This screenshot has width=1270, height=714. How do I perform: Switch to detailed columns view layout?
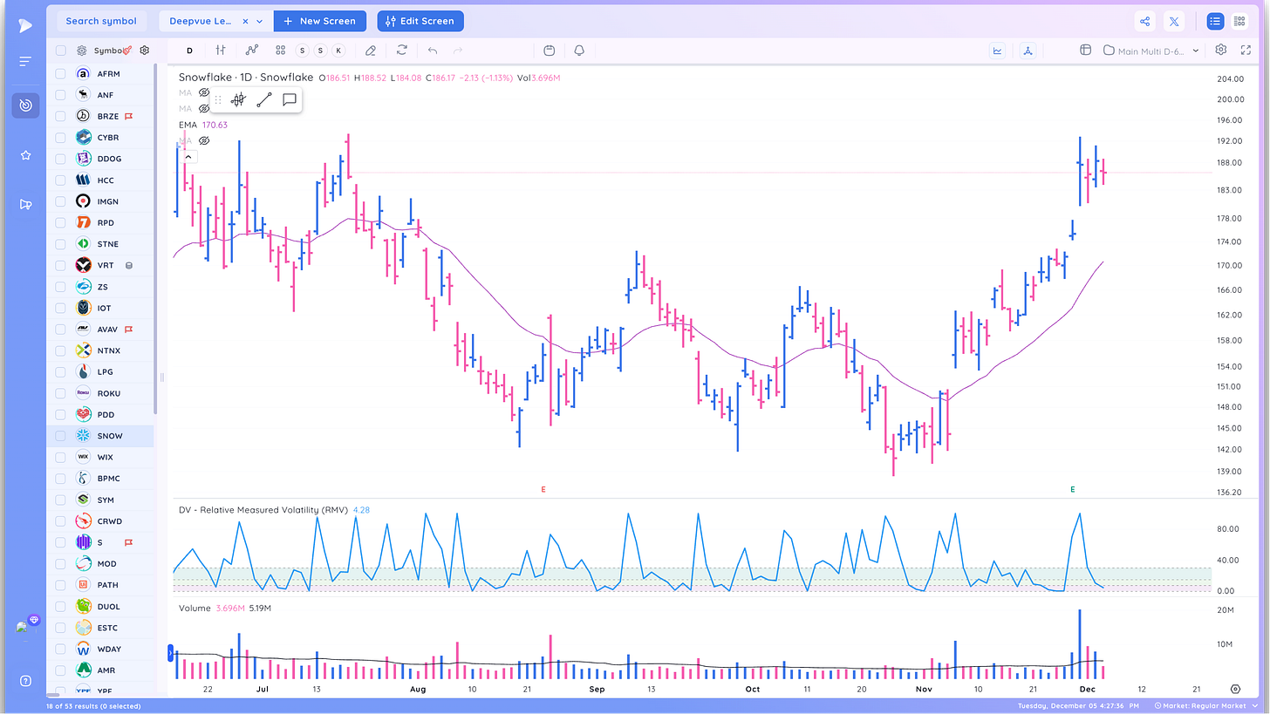[1239, 22]
